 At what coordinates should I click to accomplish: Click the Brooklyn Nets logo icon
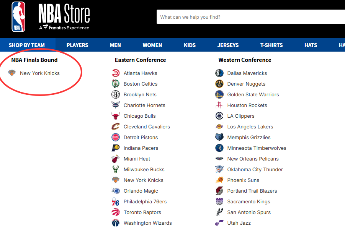[x=116, y=94]
